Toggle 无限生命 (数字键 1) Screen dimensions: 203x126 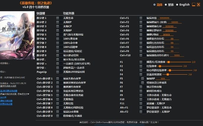(59, 18)
